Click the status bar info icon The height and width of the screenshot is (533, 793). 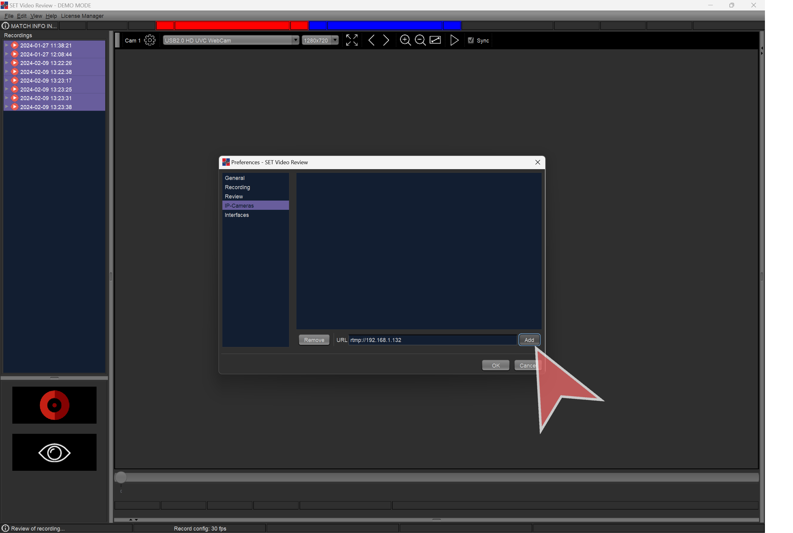[6, 528]
